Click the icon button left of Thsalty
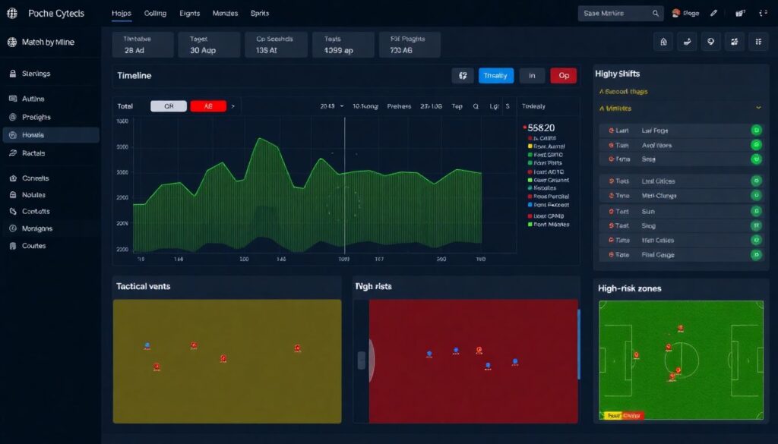 tap(462, 75)
